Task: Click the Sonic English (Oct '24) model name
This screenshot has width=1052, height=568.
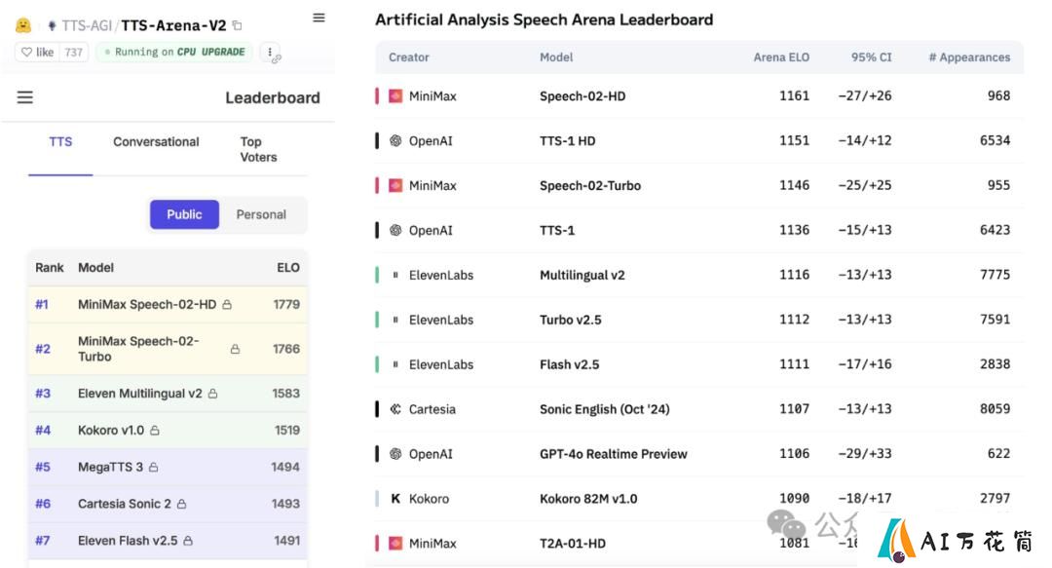Action: [x=605, y=409]
